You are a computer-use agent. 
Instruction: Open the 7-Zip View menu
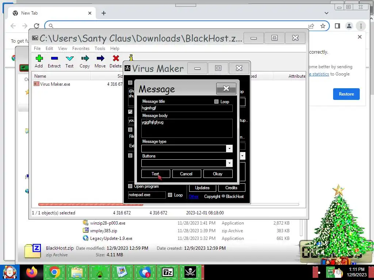pyautogui.click(x=62, y=48)
